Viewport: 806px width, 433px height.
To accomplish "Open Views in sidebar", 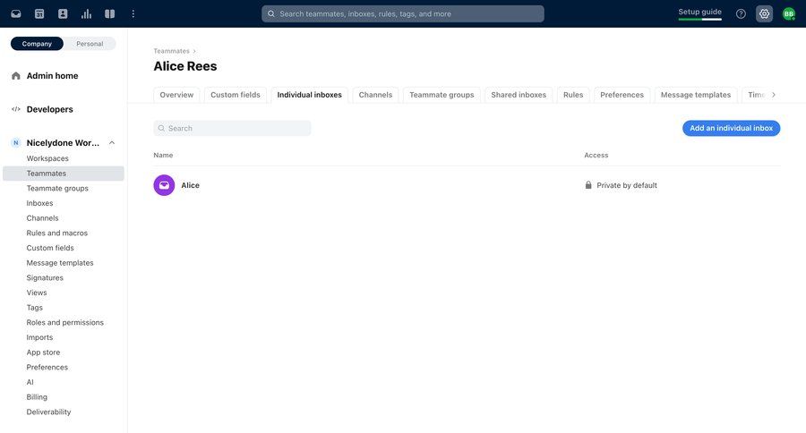I will coord(37,293).
